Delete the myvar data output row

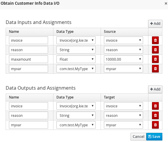[155, 125]
